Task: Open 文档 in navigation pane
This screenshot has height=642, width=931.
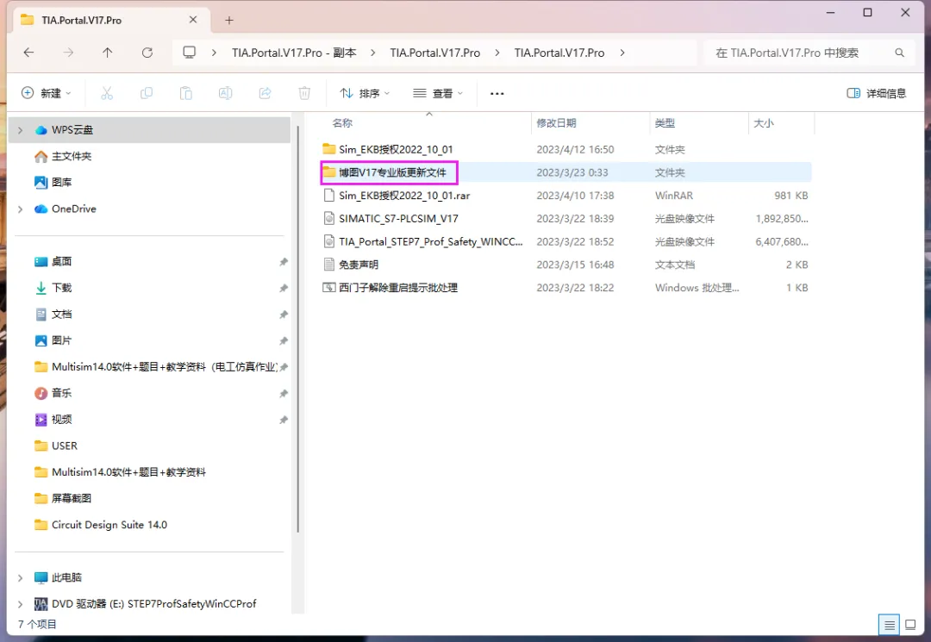Action: click(53, 315)
